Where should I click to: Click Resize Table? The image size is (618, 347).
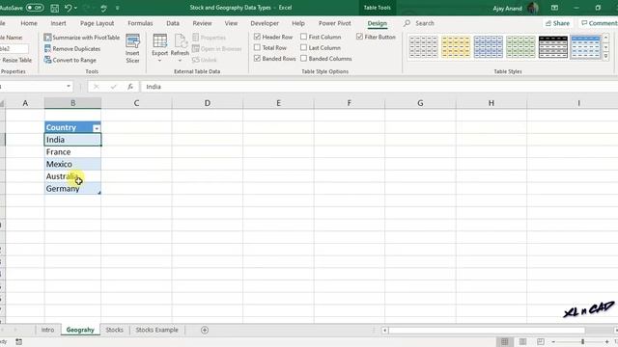(16, 60)
